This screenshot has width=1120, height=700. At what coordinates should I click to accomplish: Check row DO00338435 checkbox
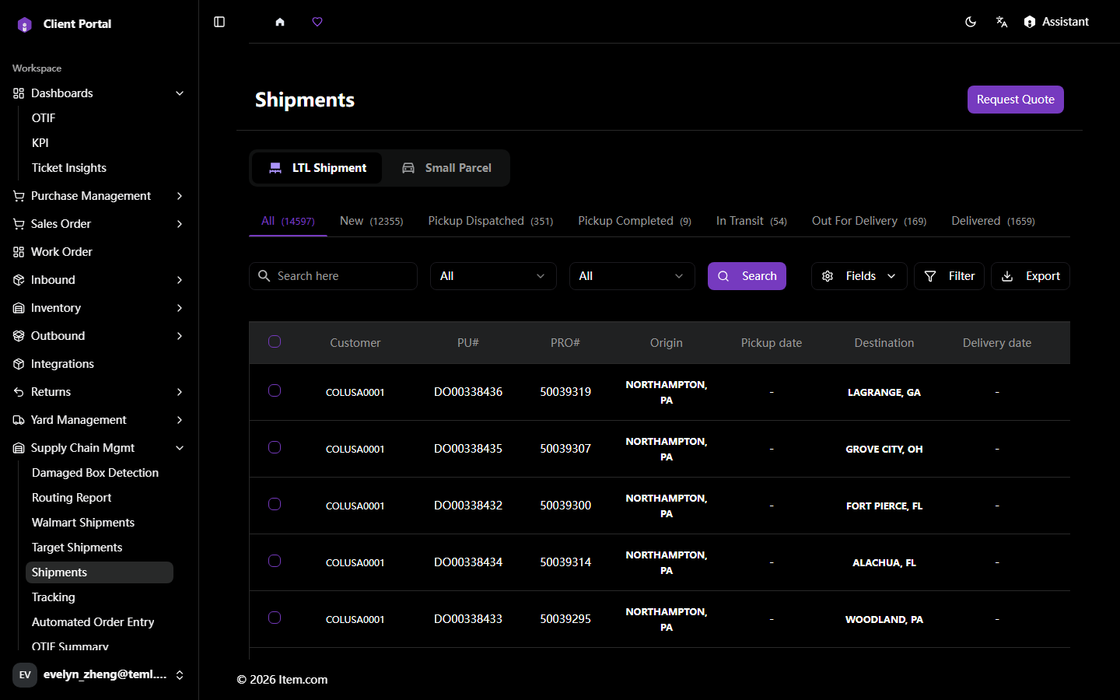click(x=275, y=447)
